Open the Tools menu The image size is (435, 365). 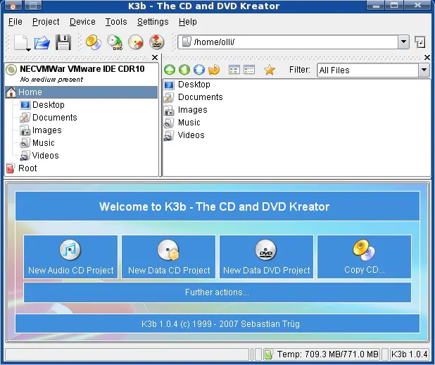116,22
